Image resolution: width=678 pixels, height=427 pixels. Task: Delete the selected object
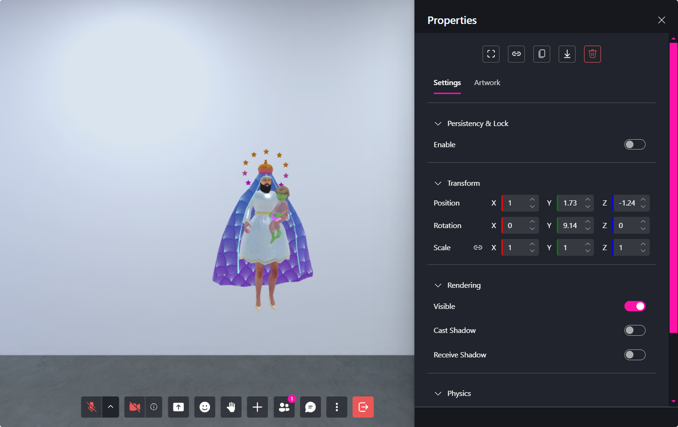click(592, 54)
